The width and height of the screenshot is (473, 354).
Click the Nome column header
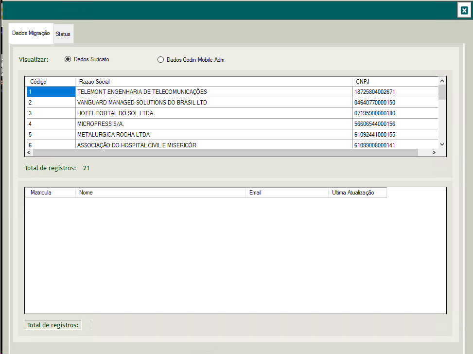pos(160,193)
